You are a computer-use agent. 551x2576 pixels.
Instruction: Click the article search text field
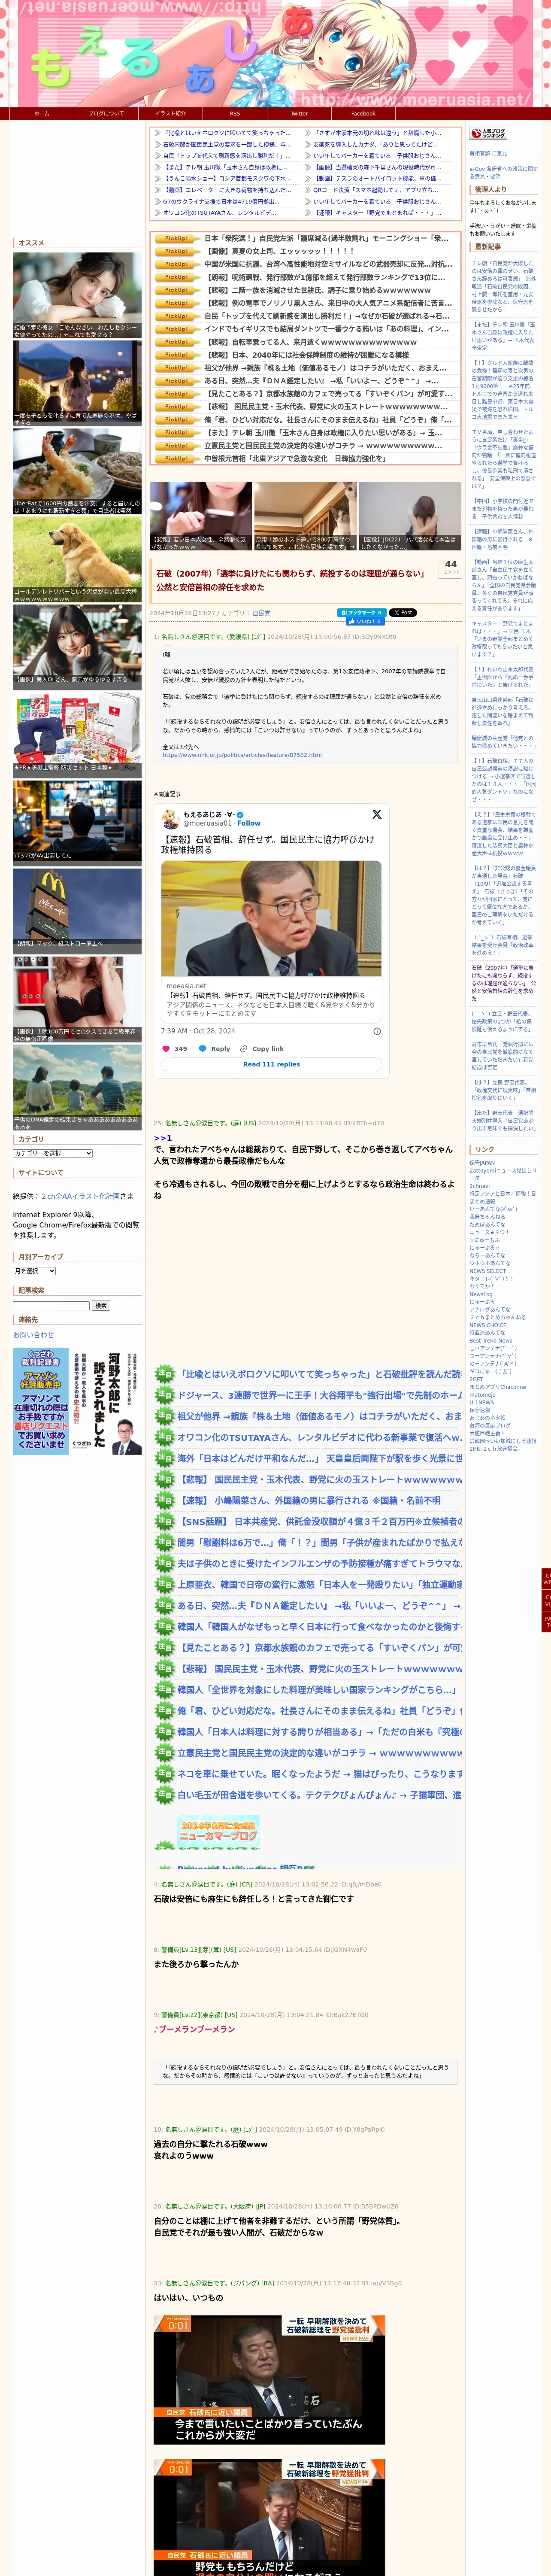point(51,1305)
